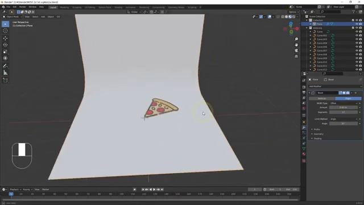Open the Object Data properties tab
The image size is (364, 205).
pos(304,149)
